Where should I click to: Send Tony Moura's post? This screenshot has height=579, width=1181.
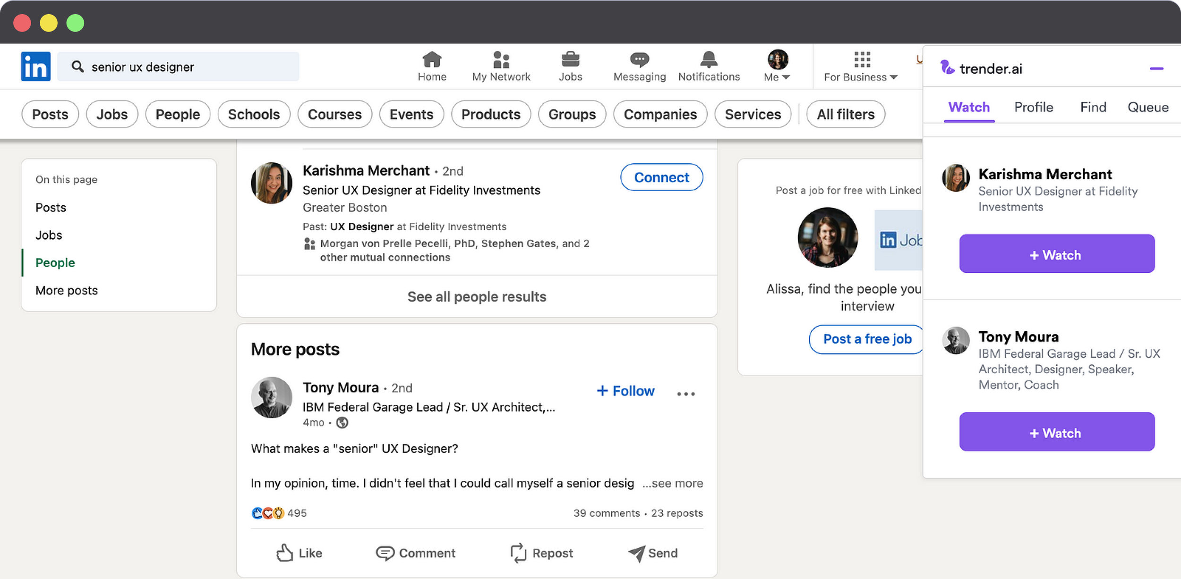pyautogui.click(x=653, y=553)
